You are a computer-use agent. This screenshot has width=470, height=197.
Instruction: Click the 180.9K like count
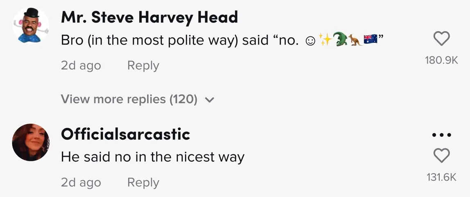pos(441,61)
